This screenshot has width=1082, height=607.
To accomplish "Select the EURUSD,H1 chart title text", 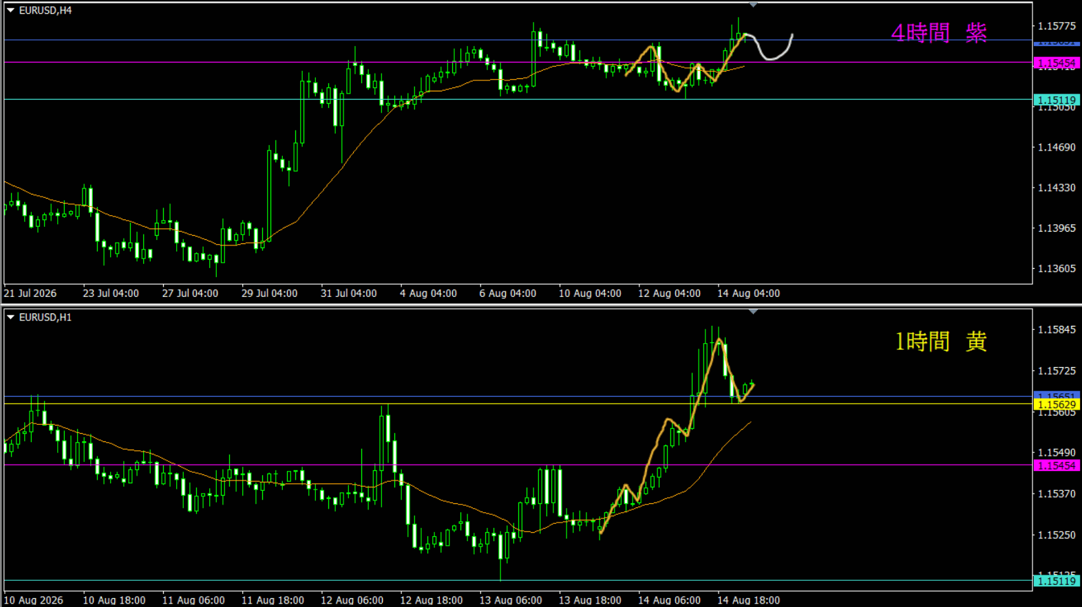I will click(x=45, y=317).
